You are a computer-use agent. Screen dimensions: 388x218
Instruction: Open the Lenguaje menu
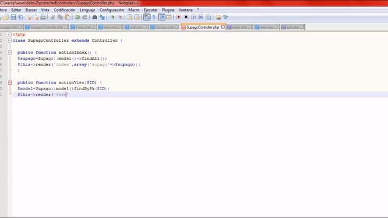(x=87, y=10)
